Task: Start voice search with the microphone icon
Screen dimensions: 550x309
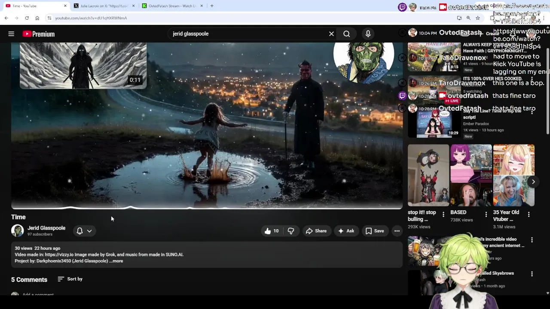Action: click(x=368, y=34)
